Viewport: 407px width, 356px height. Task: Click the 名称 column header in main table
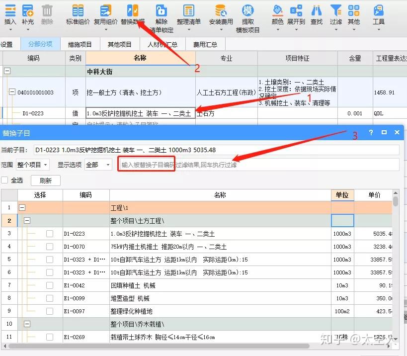pyautogui.click(x=141, y=58)
